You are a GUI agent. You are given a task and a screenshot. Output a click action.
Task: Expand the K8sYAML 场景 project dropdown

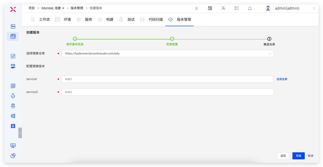click(63, 8)
